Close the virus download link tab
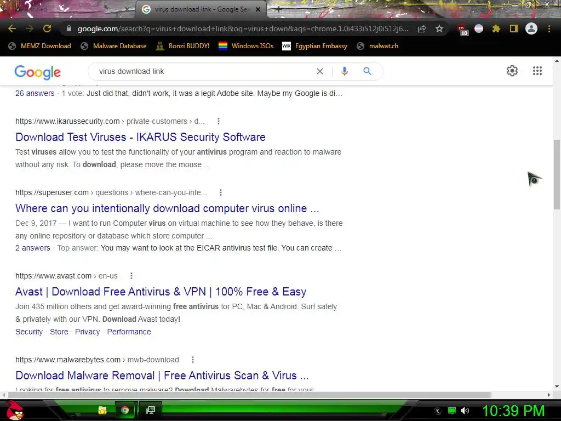Image resolution: width=561 pixels, height=421 pixels. [258, 9]
